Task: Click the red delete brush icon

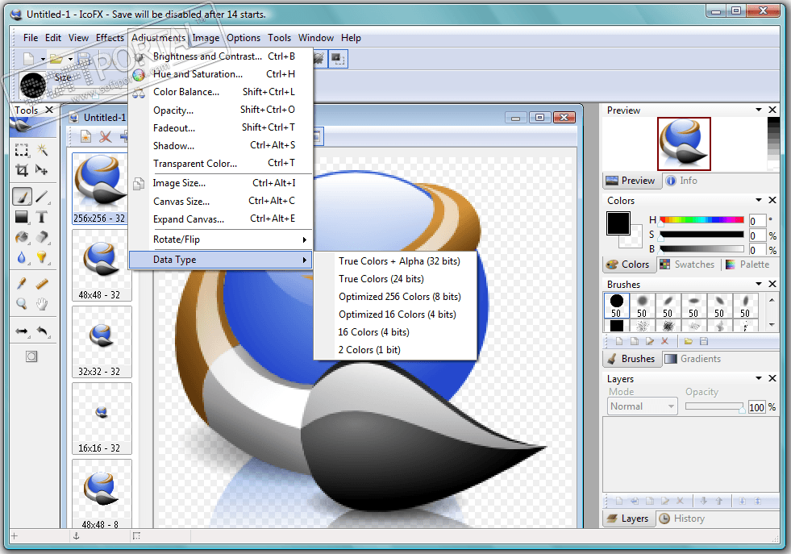Action: (x=665, y=342)
